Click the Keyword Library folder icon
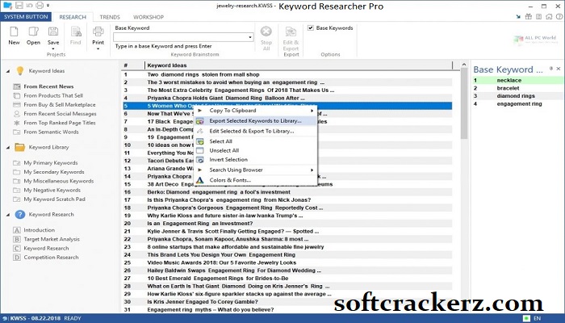This screenshot has height=323, width=565. 20,147
